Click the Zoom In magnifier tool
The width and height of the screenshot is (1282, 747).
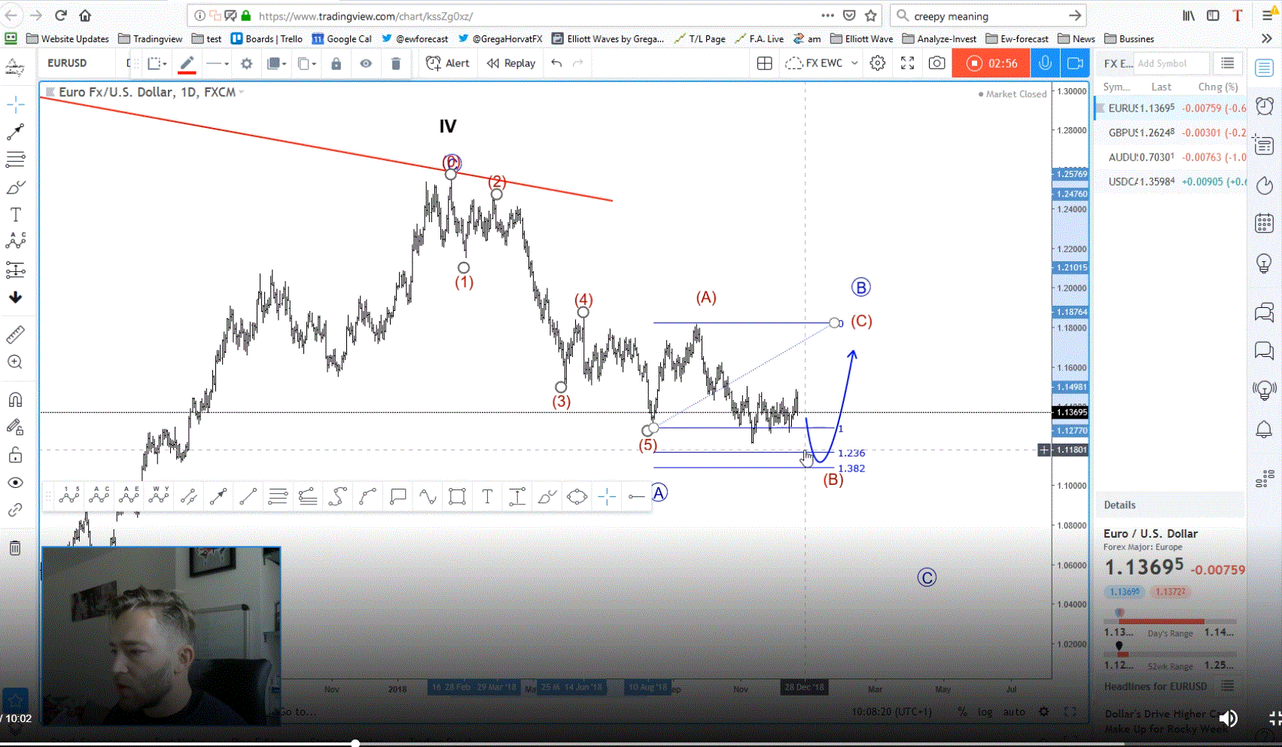click(x=15, y=362)
